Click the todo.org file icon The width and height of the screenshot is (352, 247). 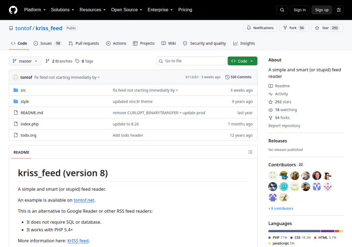16,135
